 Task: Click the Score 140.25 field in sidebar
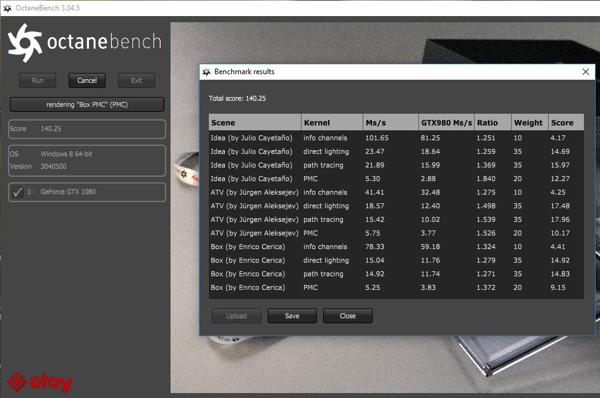[x=87, y=129]
